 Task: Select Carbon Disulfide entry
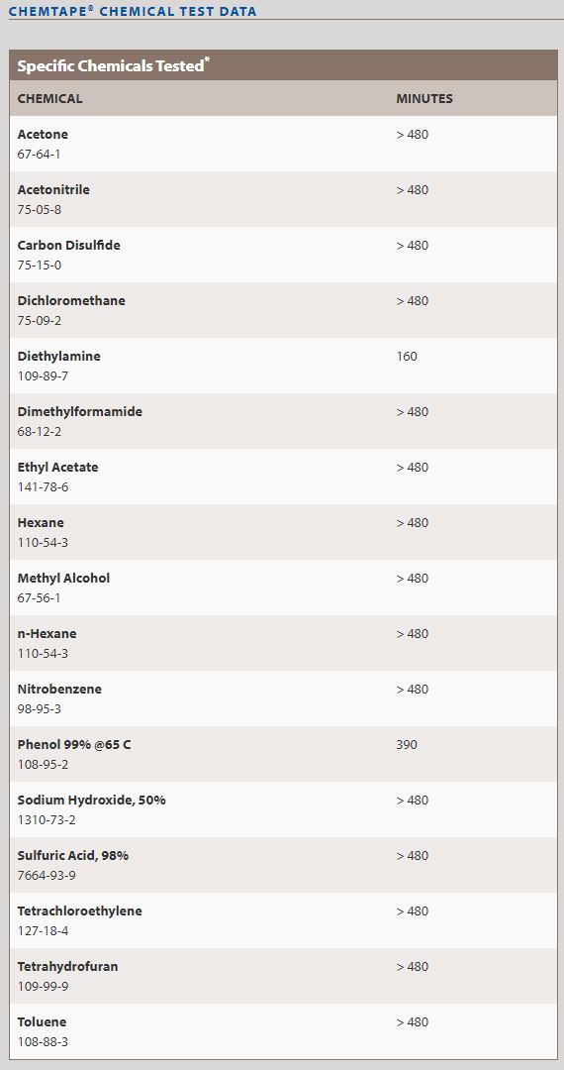point(69,245)
